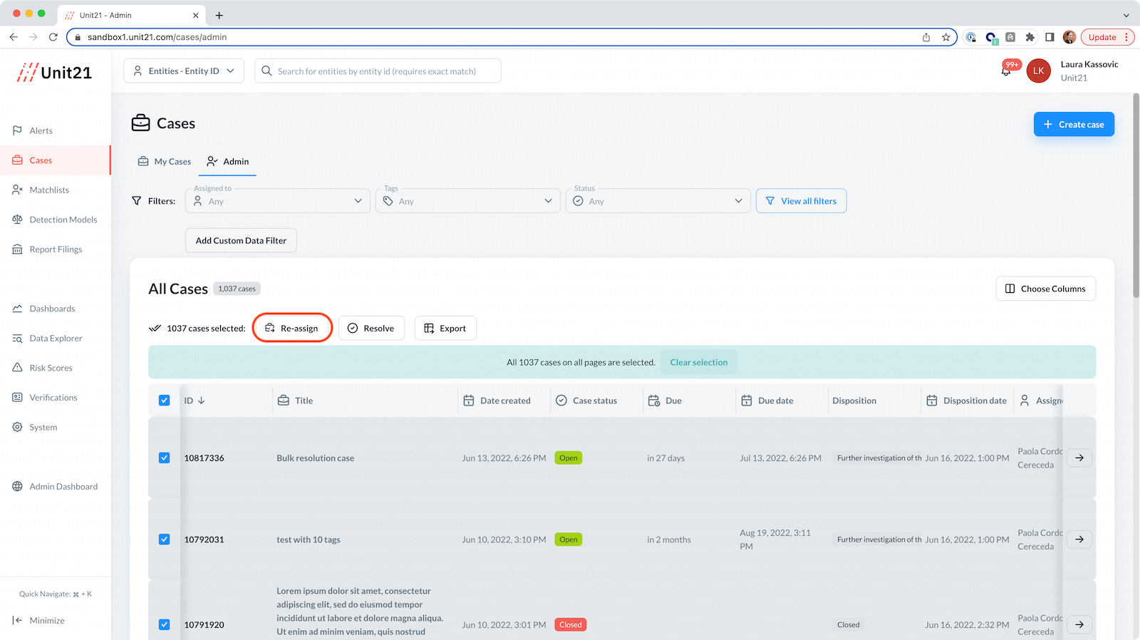Open the browser tab list chevron
Screen dimensions: 1140x640
click(x=1126, y=15)
